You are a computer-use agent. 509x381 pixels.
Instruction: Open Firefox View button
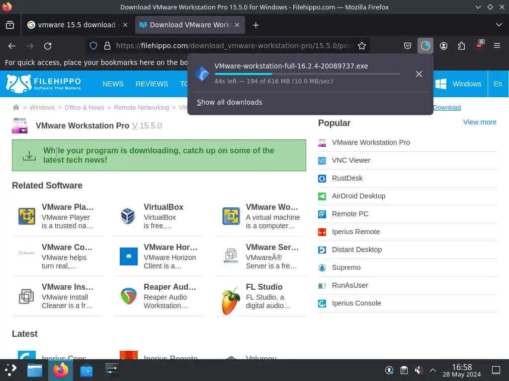[x=10, y=25]
